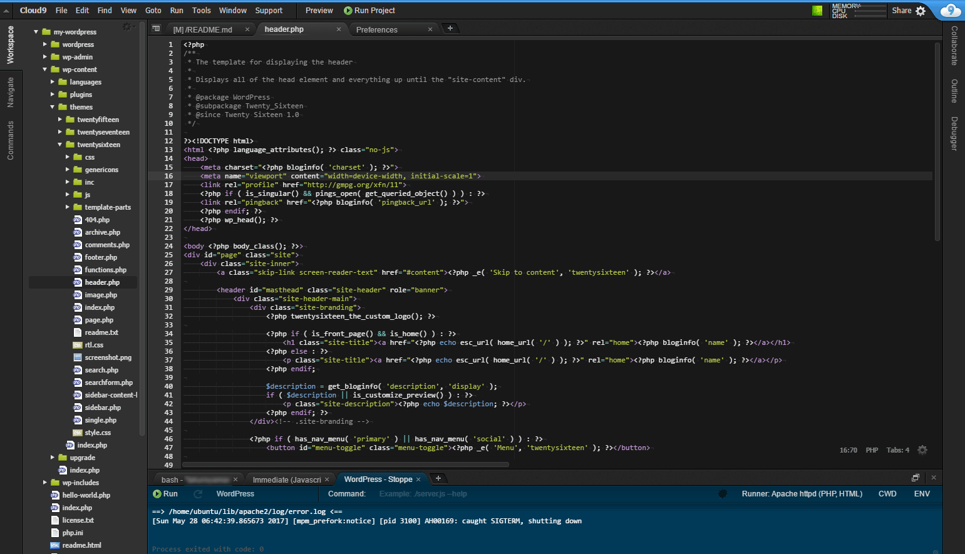
Task: Toggle the Navigate side panel
Action: 11,92
